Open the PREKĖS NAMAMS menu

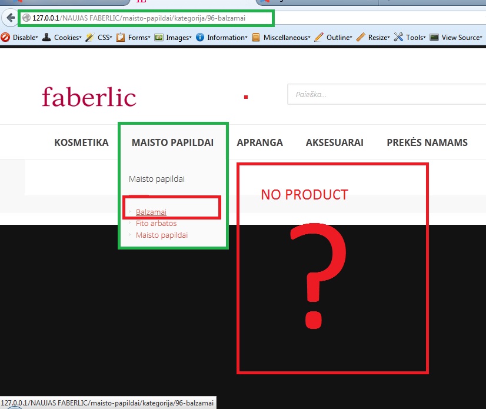tap(427, 142)
